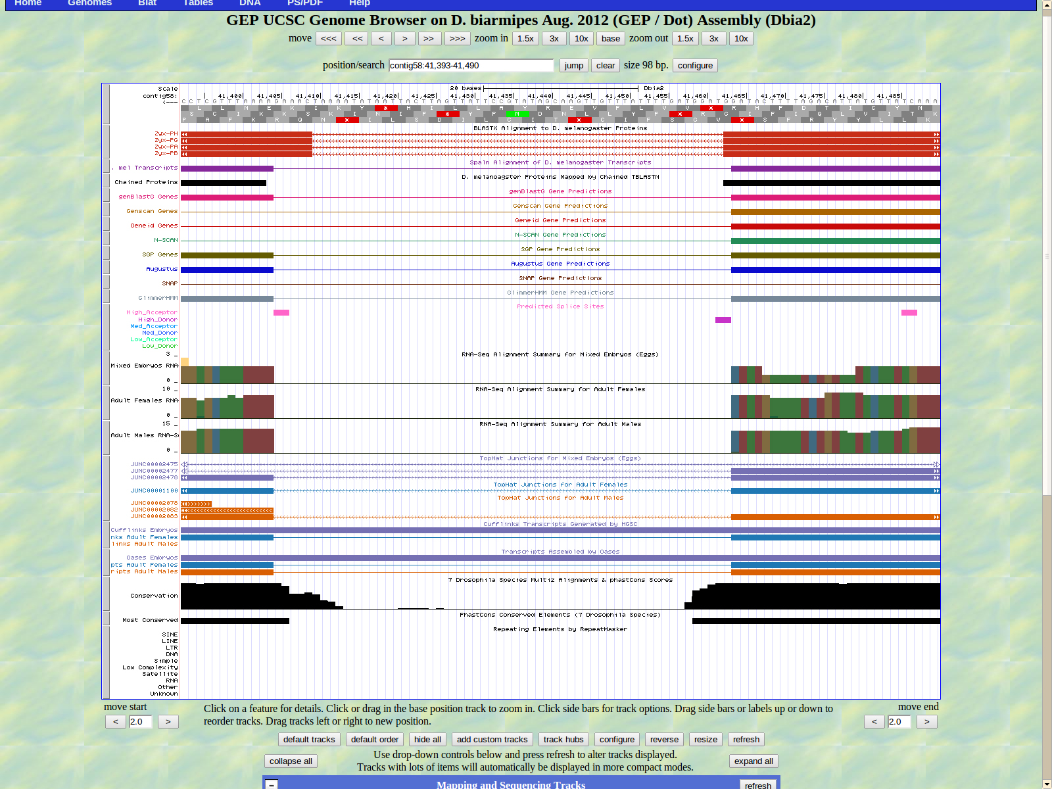
Task: Zoom out 10x
Action: (x=741, y=39)
